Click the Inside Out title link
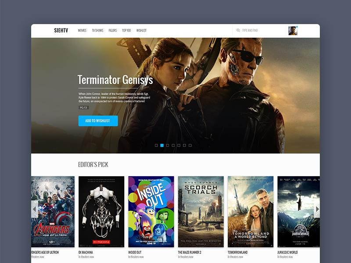351x263 pixels. pos(135,252)
